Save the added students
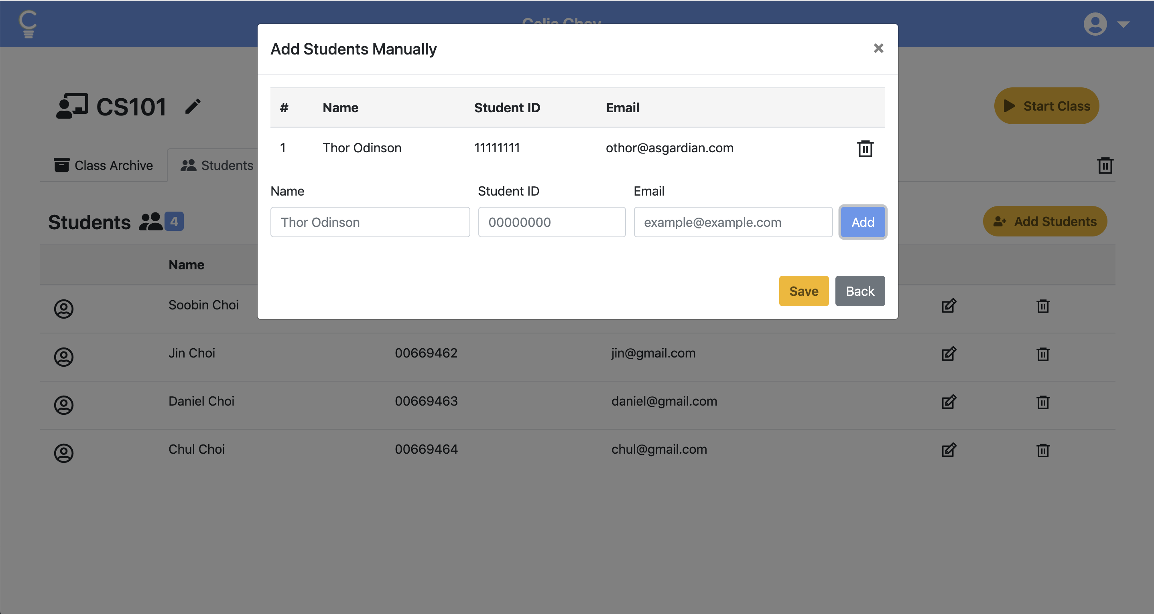Screen dimensions: 1154x614 (803, 291)
